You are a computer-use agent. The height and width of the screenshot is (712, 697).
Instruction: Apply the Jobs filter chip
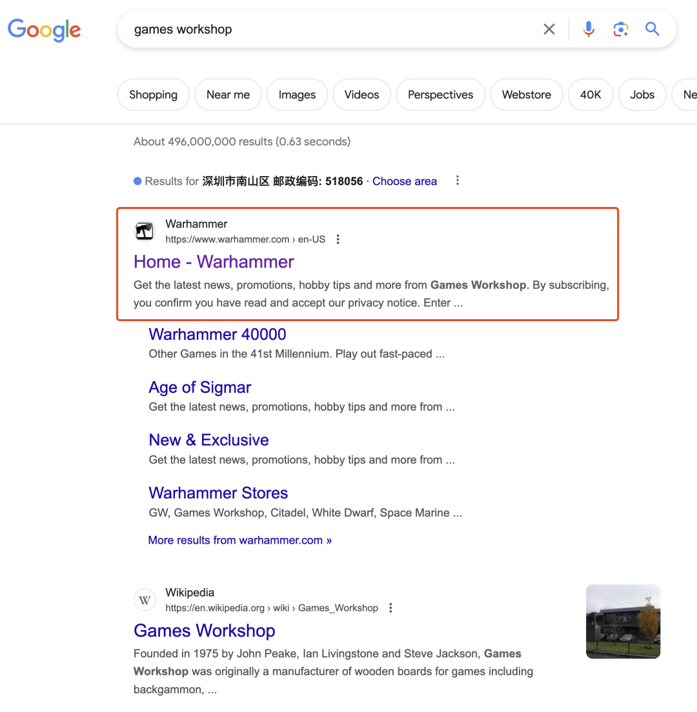pyautogui.click(x=642, y=94)
